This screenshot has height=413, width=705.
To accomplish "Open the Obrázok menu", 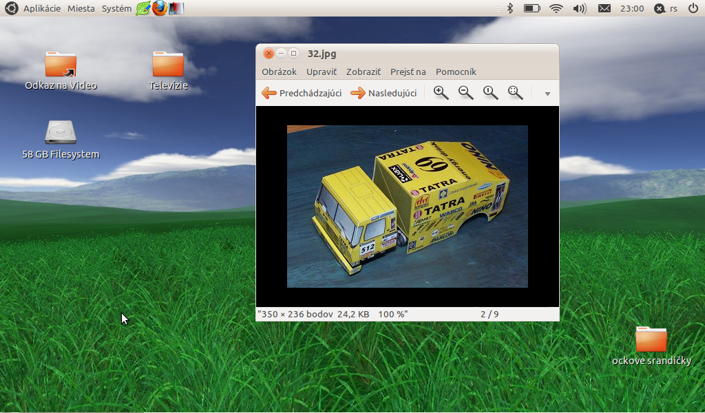I will tap(280, 72).
